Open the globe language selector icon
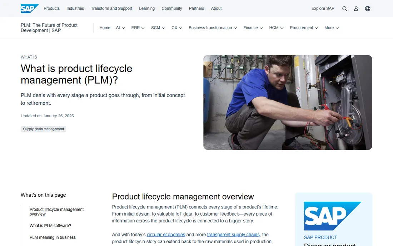This screenshot has height=246, width=393. pos(367,9)
